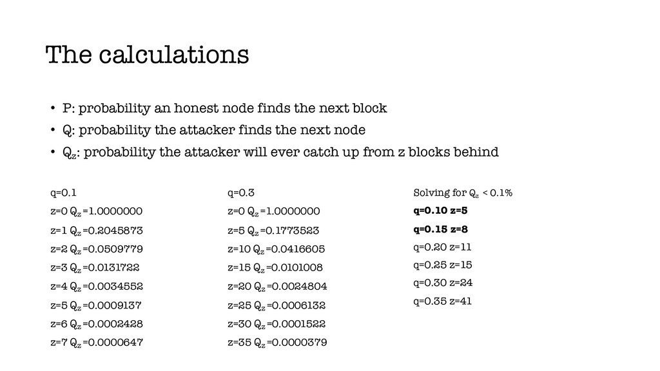Click the q=0.30 z=24 line

[x=443, y=283]
